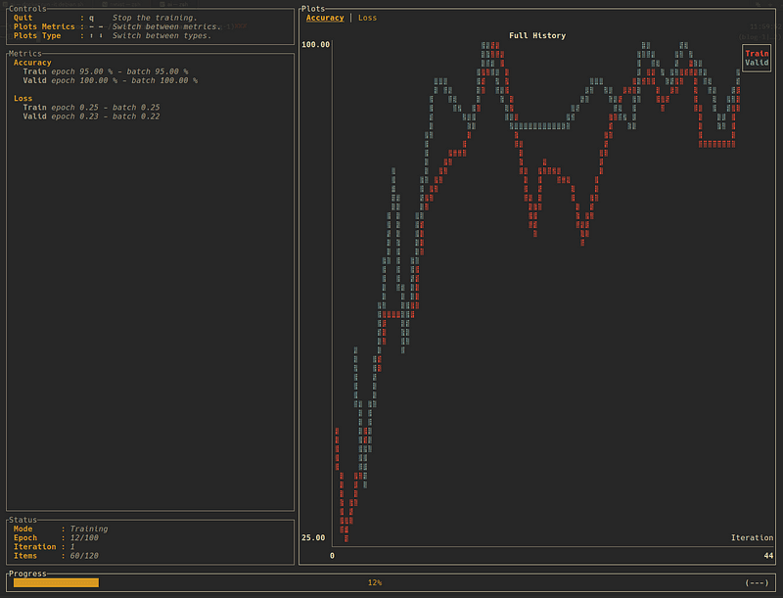Click the Quit control label

pos(23,18)
